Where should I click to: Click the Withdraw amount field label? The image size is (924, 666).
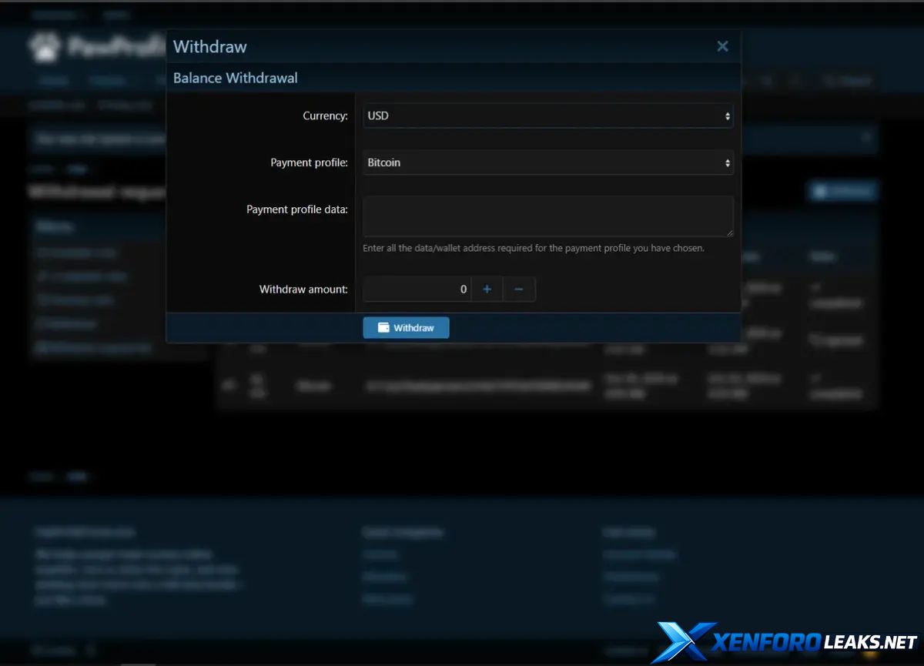pos(303,289)
